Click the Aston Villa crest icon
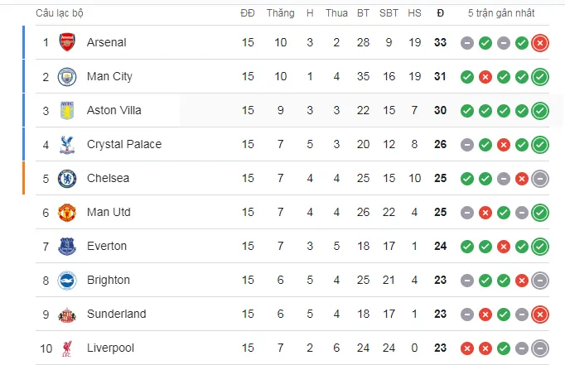565x365 pixels. [x=67, y=110]
